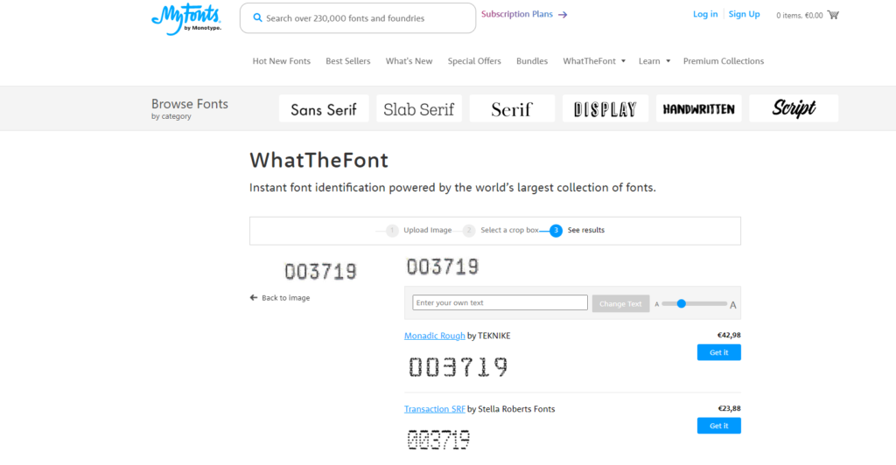Click the Subscription Plans arrow icon
896x465 pixels.
tap(563, 15)
